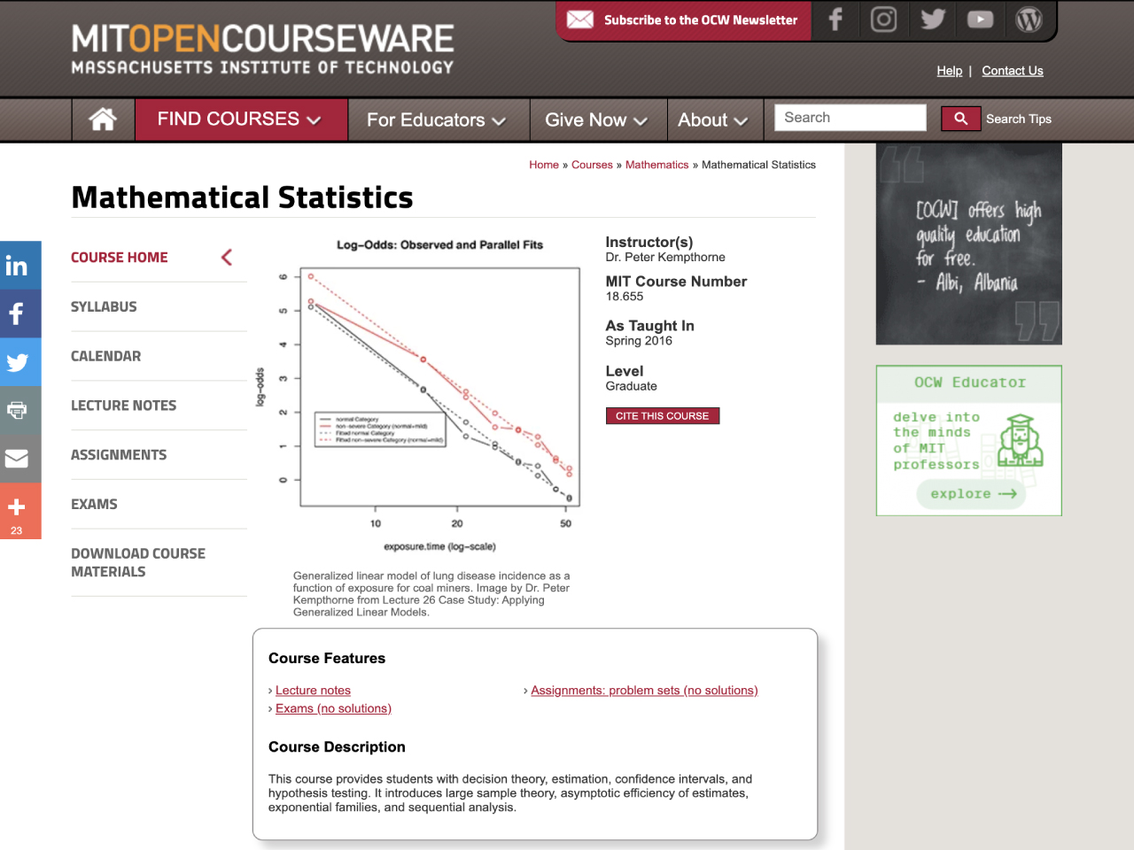
Task: Open the OCW Instagram icon
Action: (x=883, y=19)
